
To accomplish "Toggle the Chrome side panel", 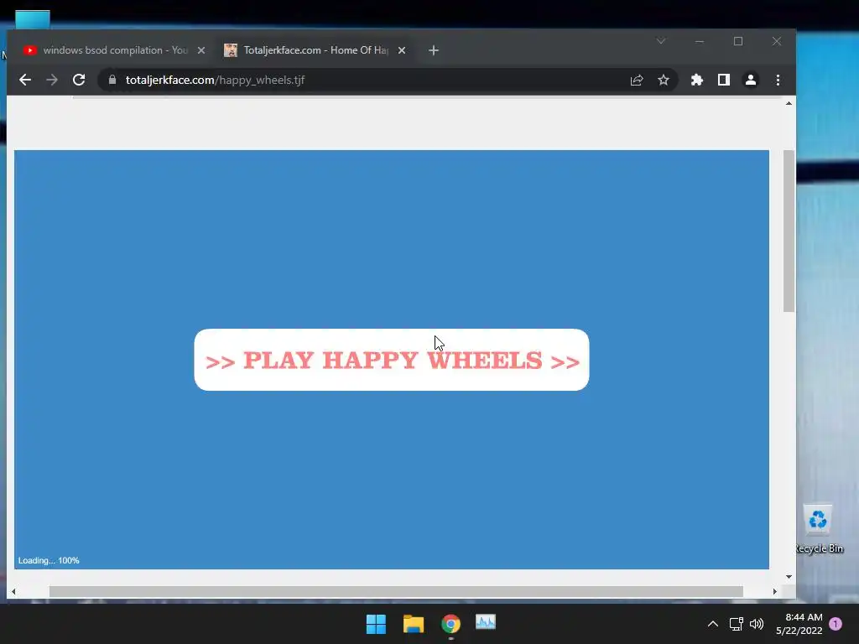I will click(724, 80).
